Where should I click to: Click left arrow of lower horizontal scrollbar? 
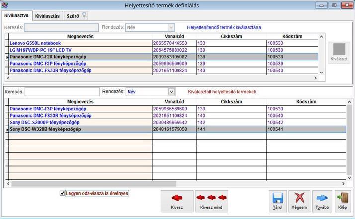click(x=8, y=183)
